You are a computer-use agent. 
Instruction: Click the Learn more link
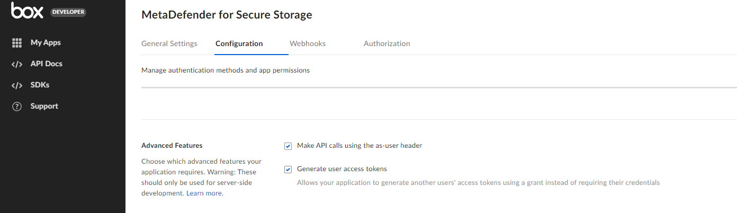[x=204, y=193]
